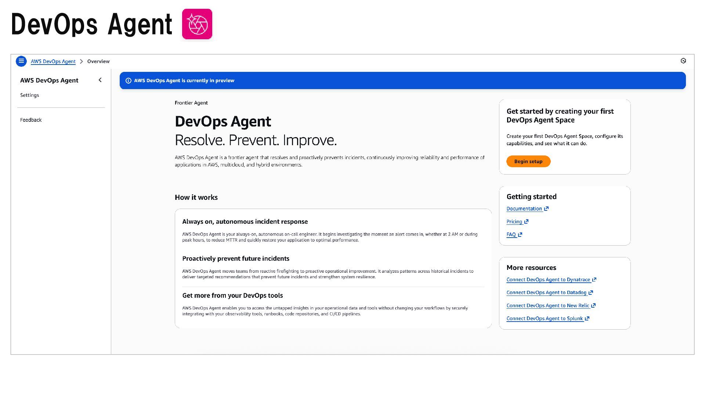The height and width of the screenshot is (396, 705).
Task: Click the top-right console settings icon
Action: (x=683, y=61)
